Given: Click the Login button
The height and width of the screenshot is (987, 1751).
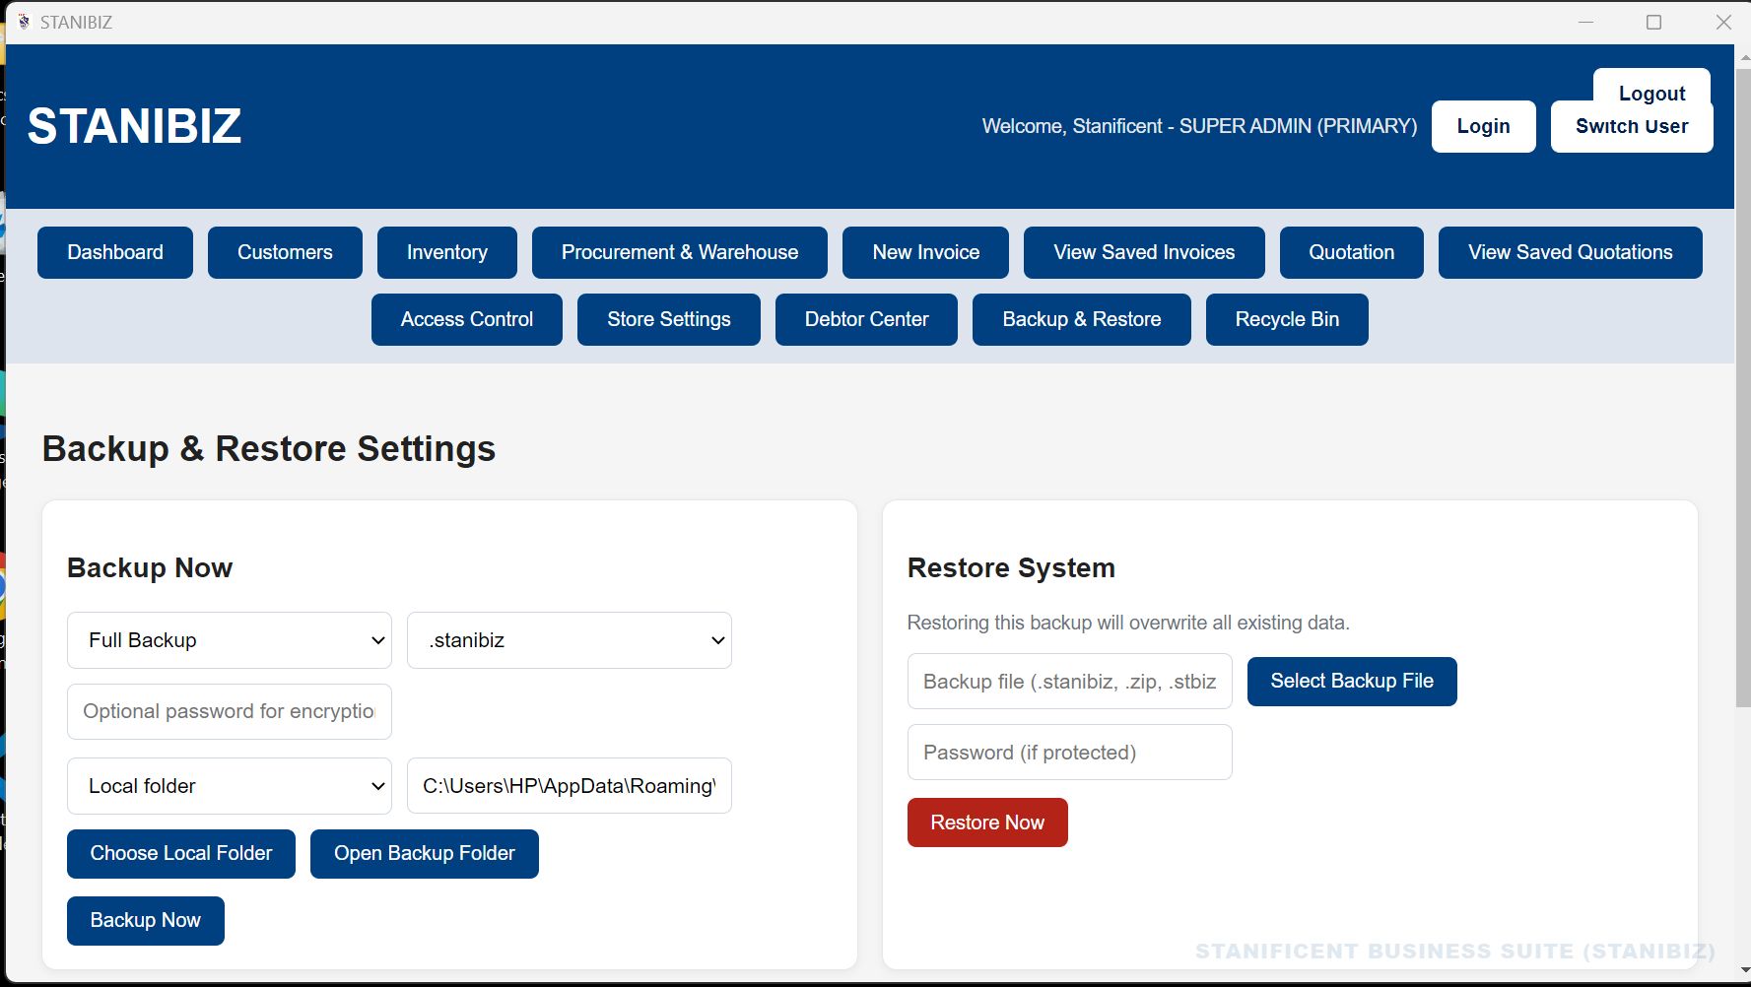Looking at the screenshot, I should pyautogui.click(x=1483, y=126).
